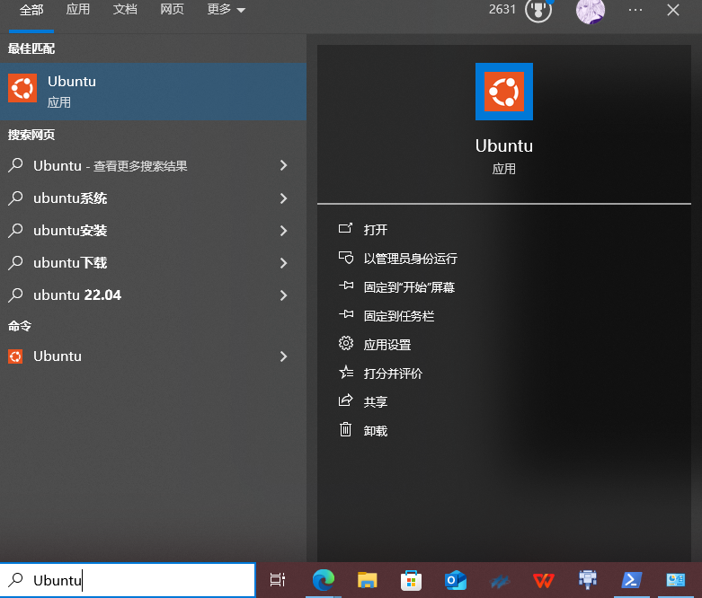Expand arrow for ubuntu系统 suggestion

click(x=283, y=198)
